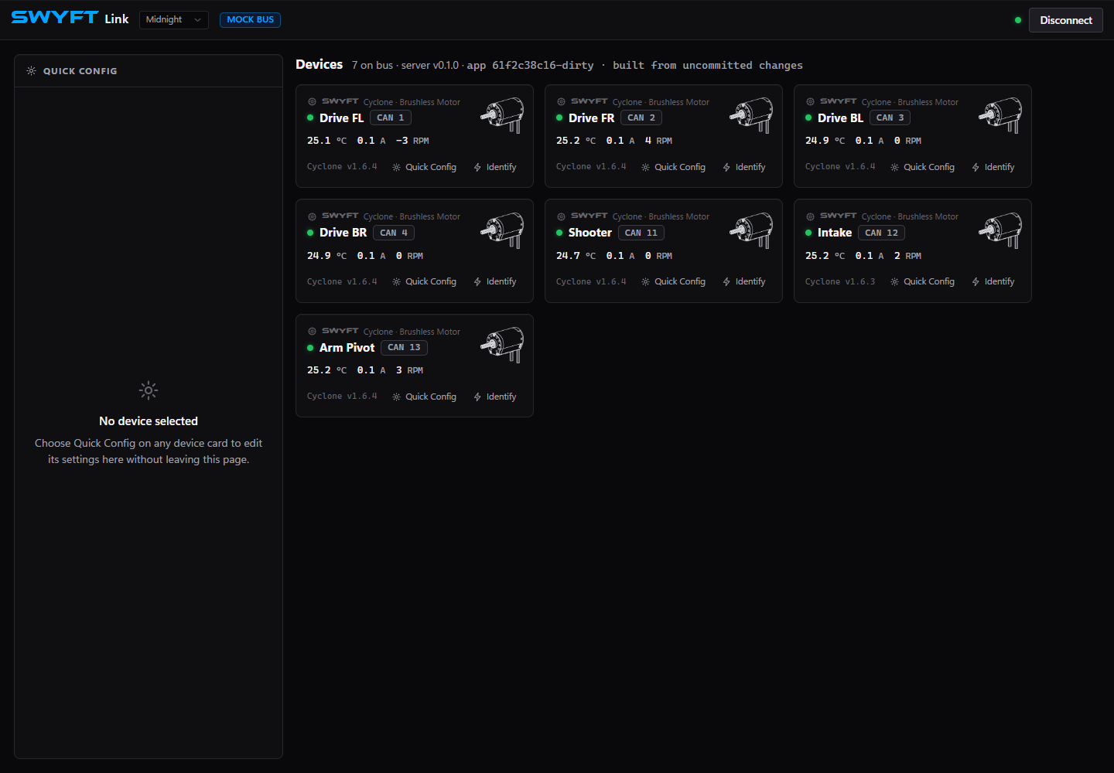Click the Devices heading
Viewport: 1114px width, 773px height.
(320, 64)
